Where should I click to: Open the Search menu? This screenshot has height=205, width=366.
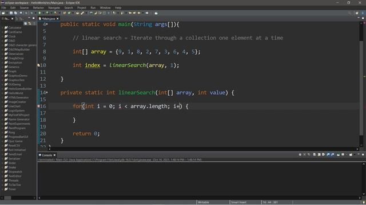pos(69,7)
